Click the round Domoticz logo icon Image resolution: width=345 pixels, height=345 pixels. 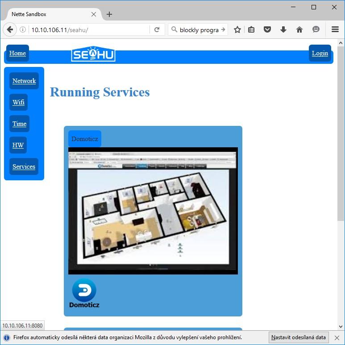click(84, 290)
